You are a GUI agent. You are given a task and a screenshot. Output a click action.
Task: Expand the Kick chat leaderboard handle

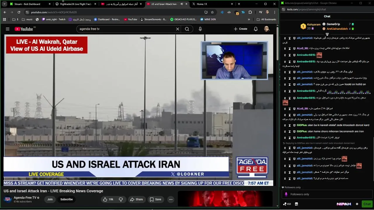click(x=327, y=34)
